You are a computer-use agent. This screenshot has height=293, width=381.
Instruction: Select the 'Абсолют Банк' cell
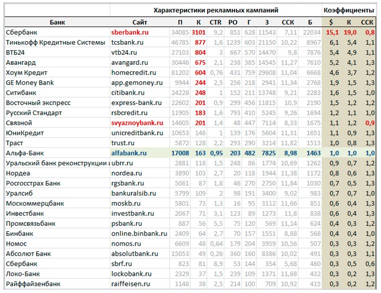(x=58, y=253)
